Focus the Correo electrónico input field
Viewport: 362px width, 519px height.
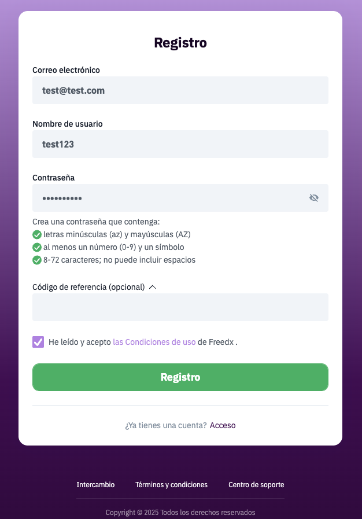point(180,90)
